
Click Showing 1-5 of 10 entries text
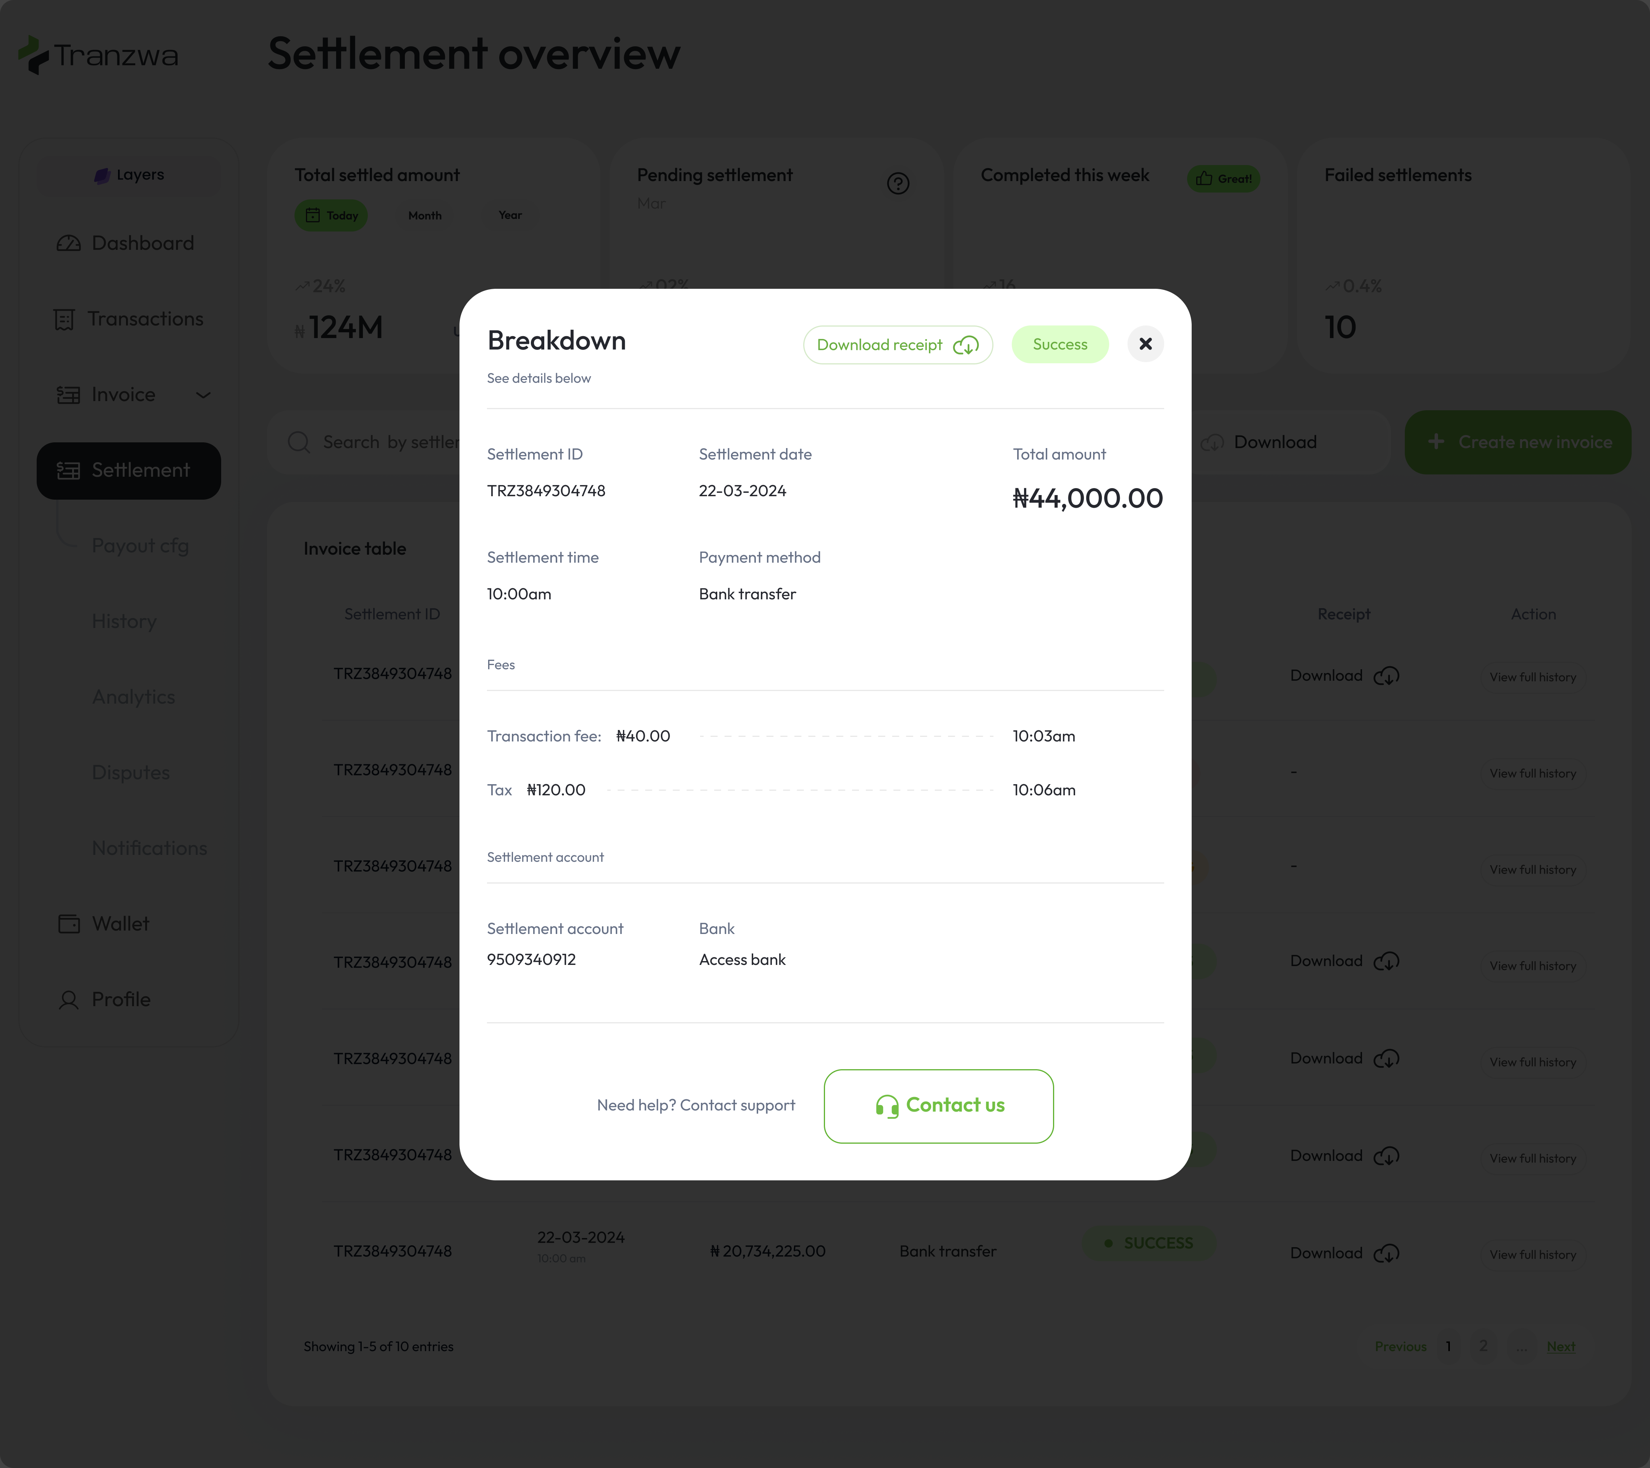click(379, 1347)
